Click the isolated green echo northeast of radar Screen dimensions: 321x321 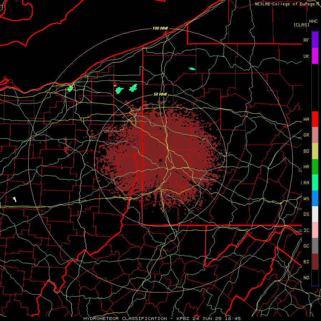[x=192, y=69]
